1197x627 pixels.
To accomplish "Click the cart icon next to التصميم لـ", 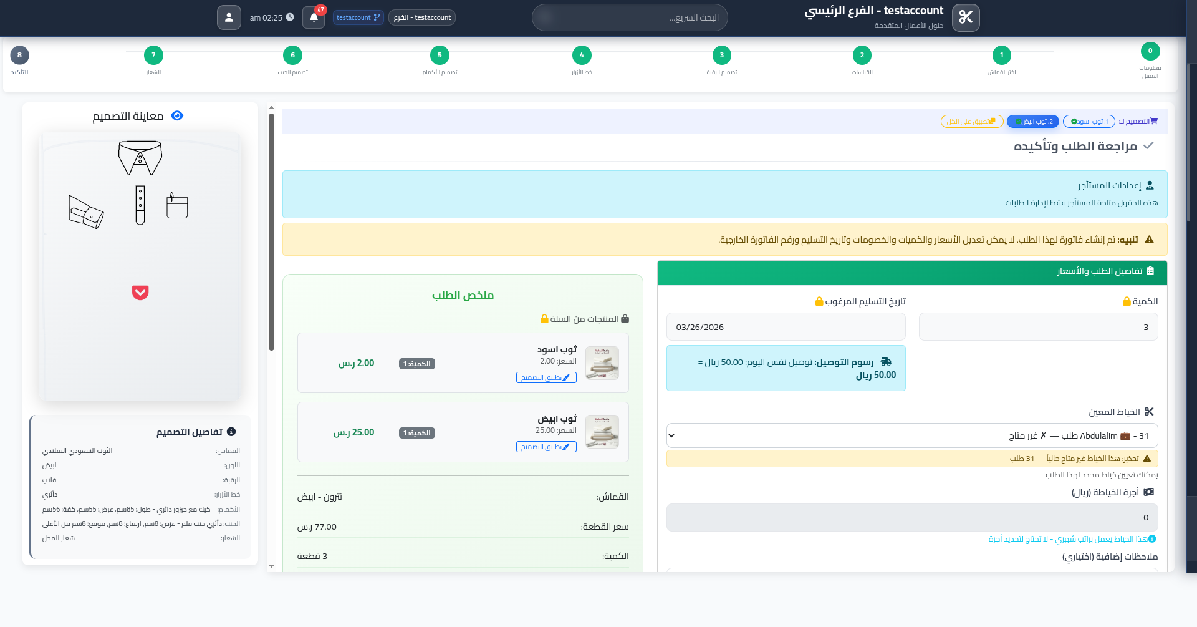I will tap(1155, 120).
